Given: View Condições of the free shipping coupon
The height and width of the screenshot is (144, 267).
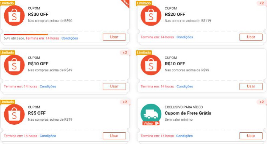Looking at the screenshot, I should point(185,136).
